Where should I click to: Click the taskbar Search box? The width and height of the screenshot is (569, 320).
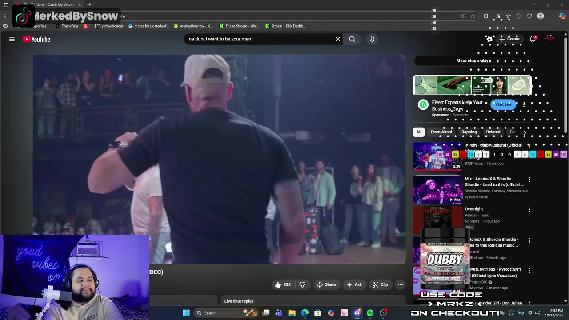[x=227, y=313]
